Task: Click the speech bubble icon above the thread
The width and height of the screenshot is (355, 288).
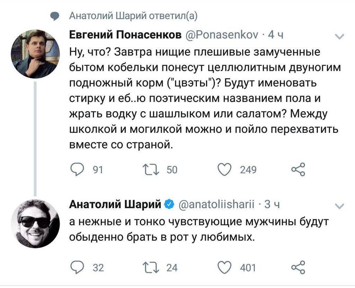Action: click(55, 16)
